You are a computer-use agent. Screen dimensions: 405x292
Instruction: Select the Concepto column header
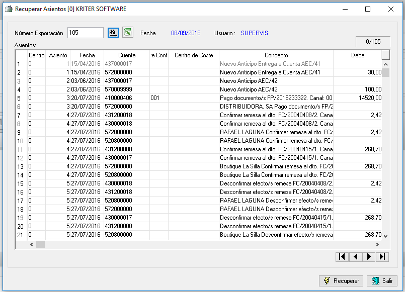276,55
